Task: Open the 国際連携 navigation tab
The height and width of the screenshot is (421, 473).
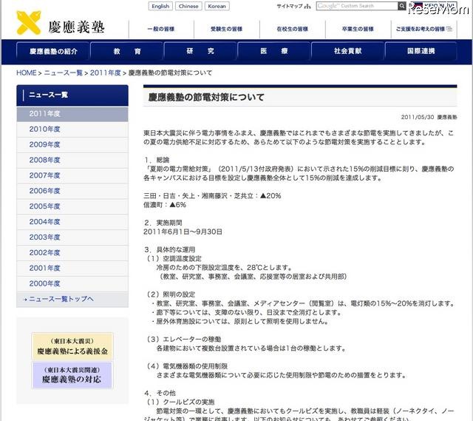Action: point(421,51)
